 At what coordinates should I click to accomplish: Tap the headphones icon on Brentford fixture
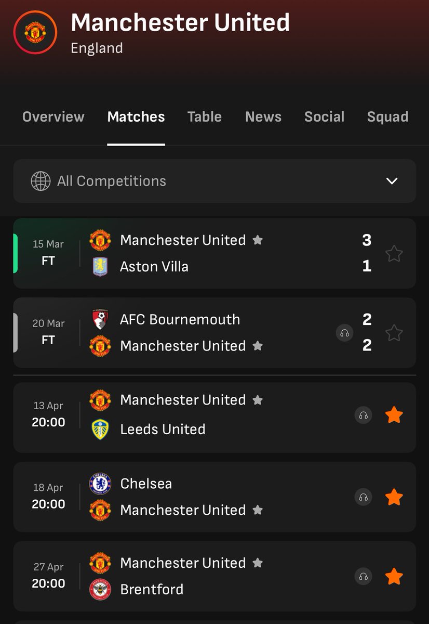pyautogui.click(x=364, y=576)
